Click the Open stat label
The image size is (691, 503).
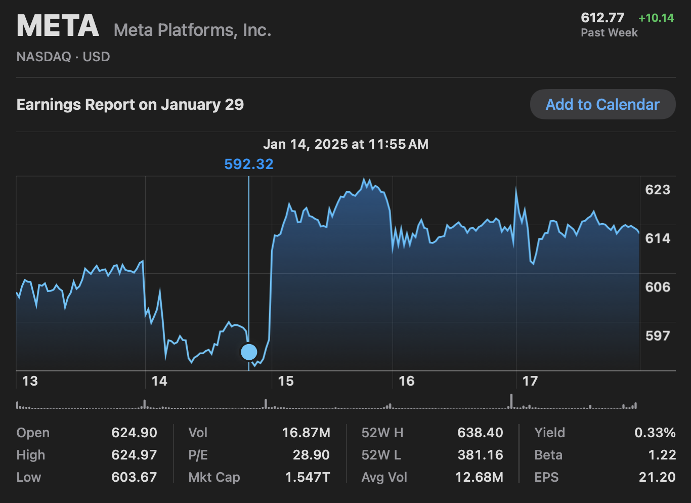(33, 433)
